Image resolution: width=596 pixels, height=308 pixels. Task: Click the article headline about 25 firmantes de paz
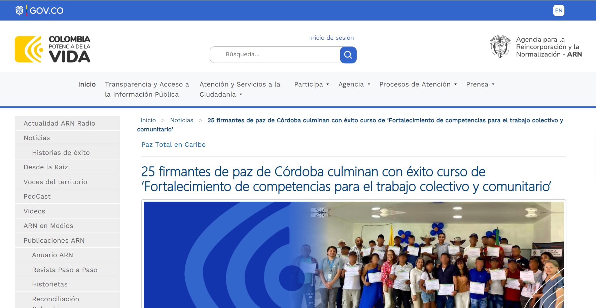346,179
